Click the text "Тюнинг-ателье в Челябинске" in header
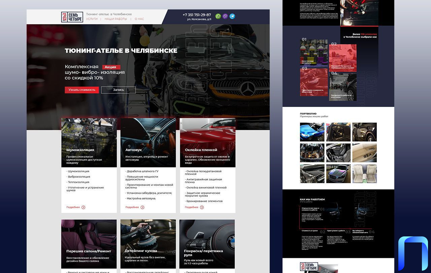431x273 pixels. [x=109, y=14]
